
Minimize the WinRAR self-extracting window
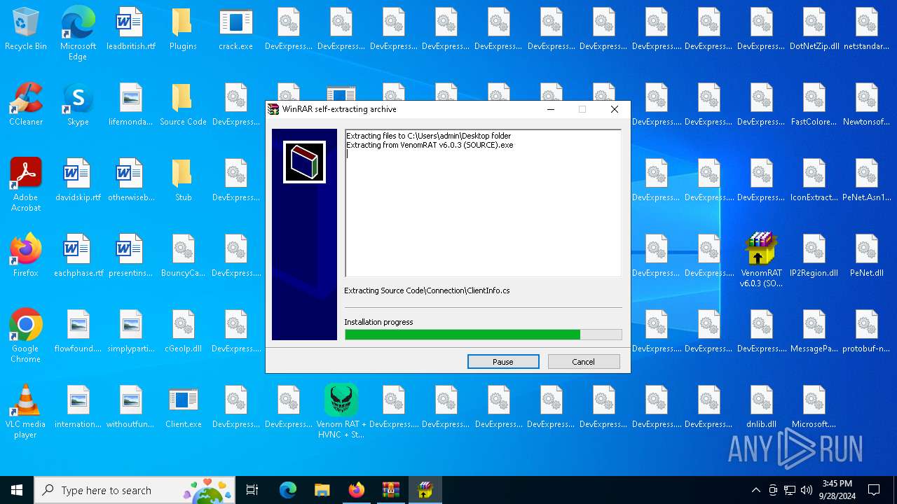551,109
